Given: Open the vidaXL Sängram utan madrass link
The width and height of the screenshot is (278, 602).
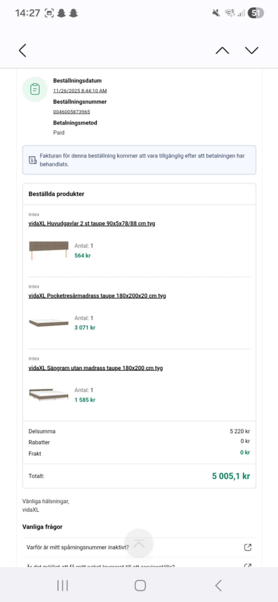Looking at the screenshot, I should [96, 368].
